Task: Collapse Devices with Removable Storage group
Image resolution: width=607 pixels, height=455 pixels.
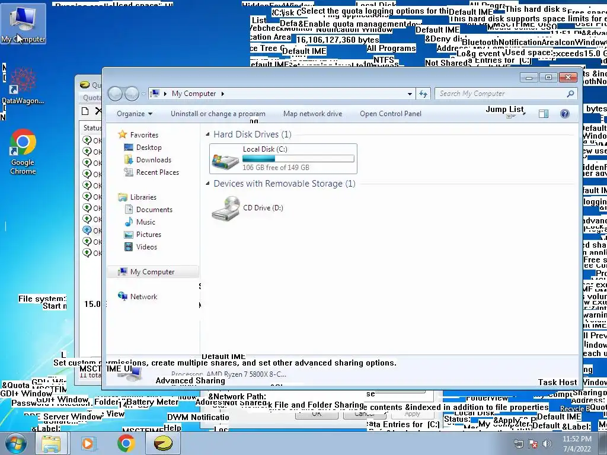Action: coord(207,184)
